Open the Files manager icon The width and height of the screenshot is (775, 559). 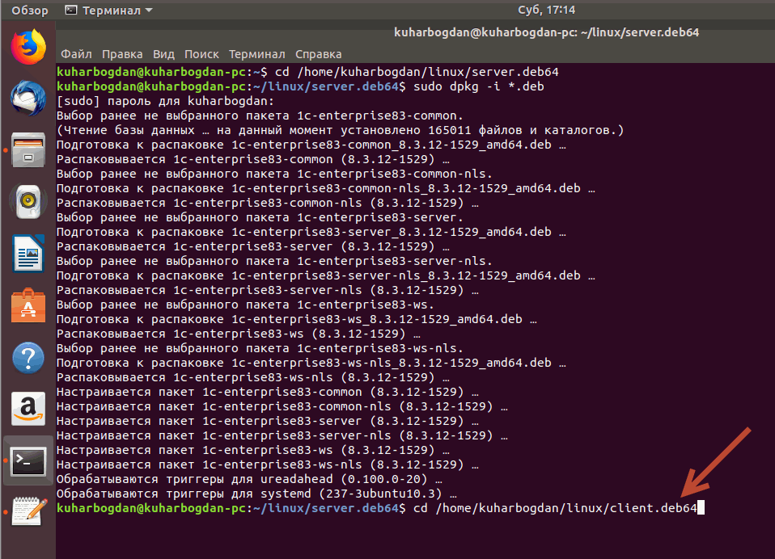[x=28, y=150]
